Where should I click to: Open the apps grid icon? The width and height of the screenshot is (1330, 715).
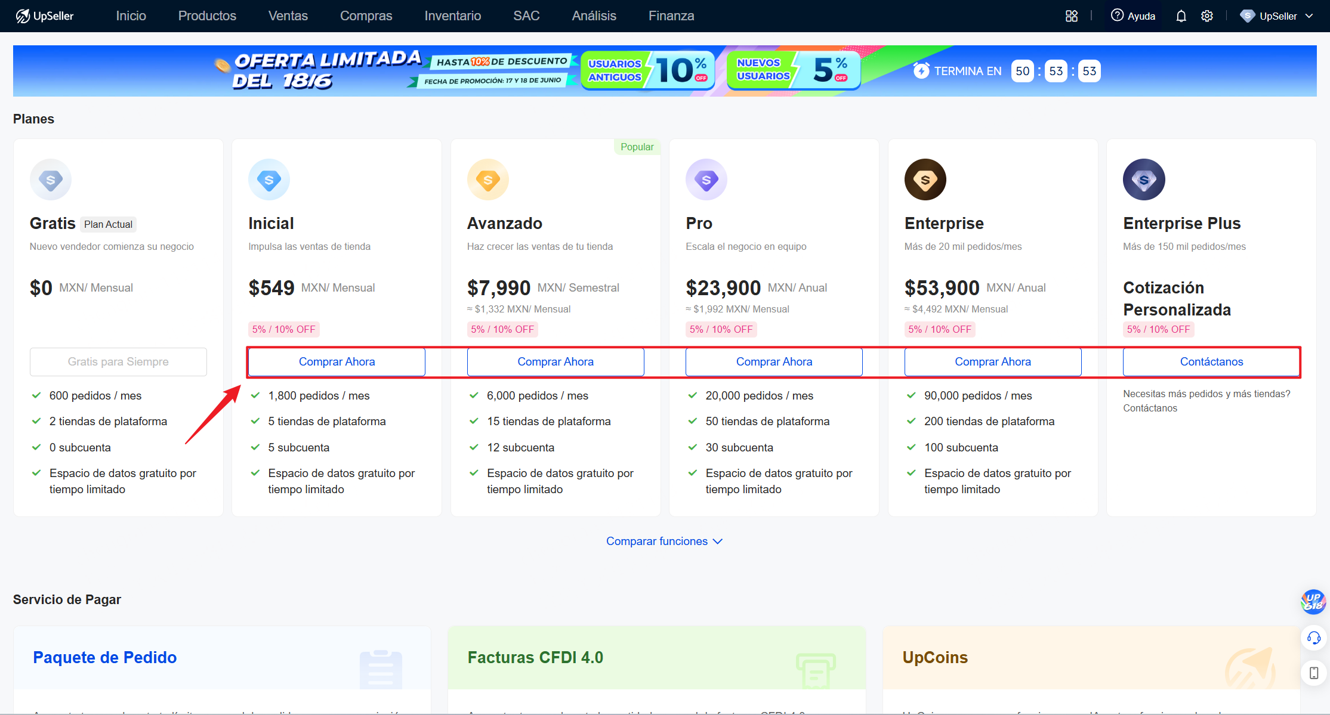click(x=1072, y=16)
